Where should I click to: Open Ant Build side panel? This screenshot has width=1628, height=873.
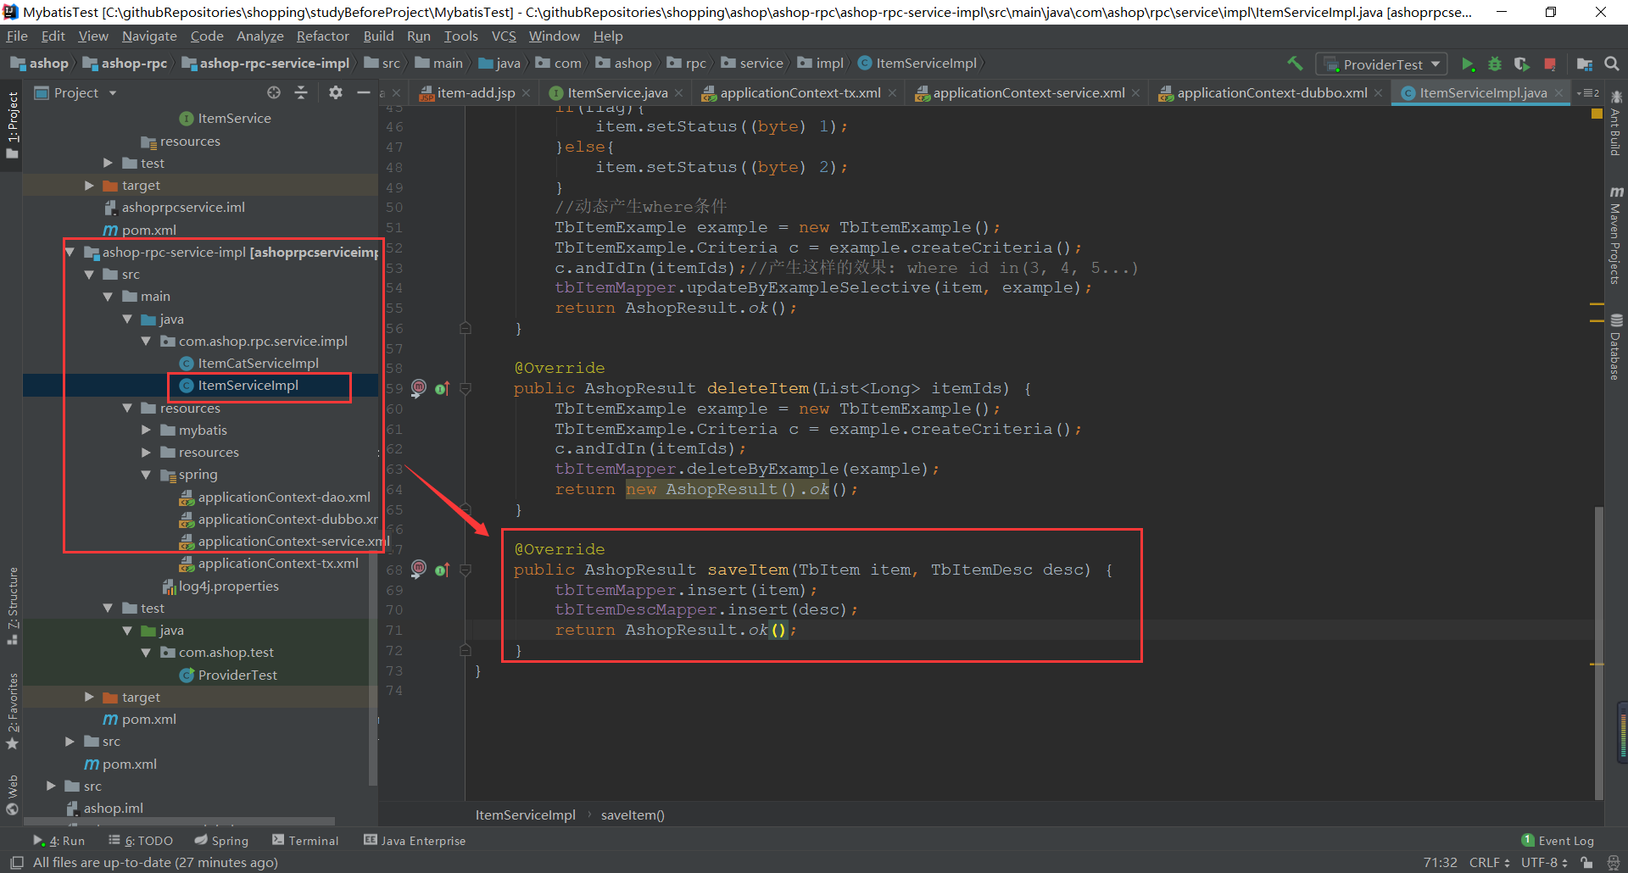coord(1616,123)
